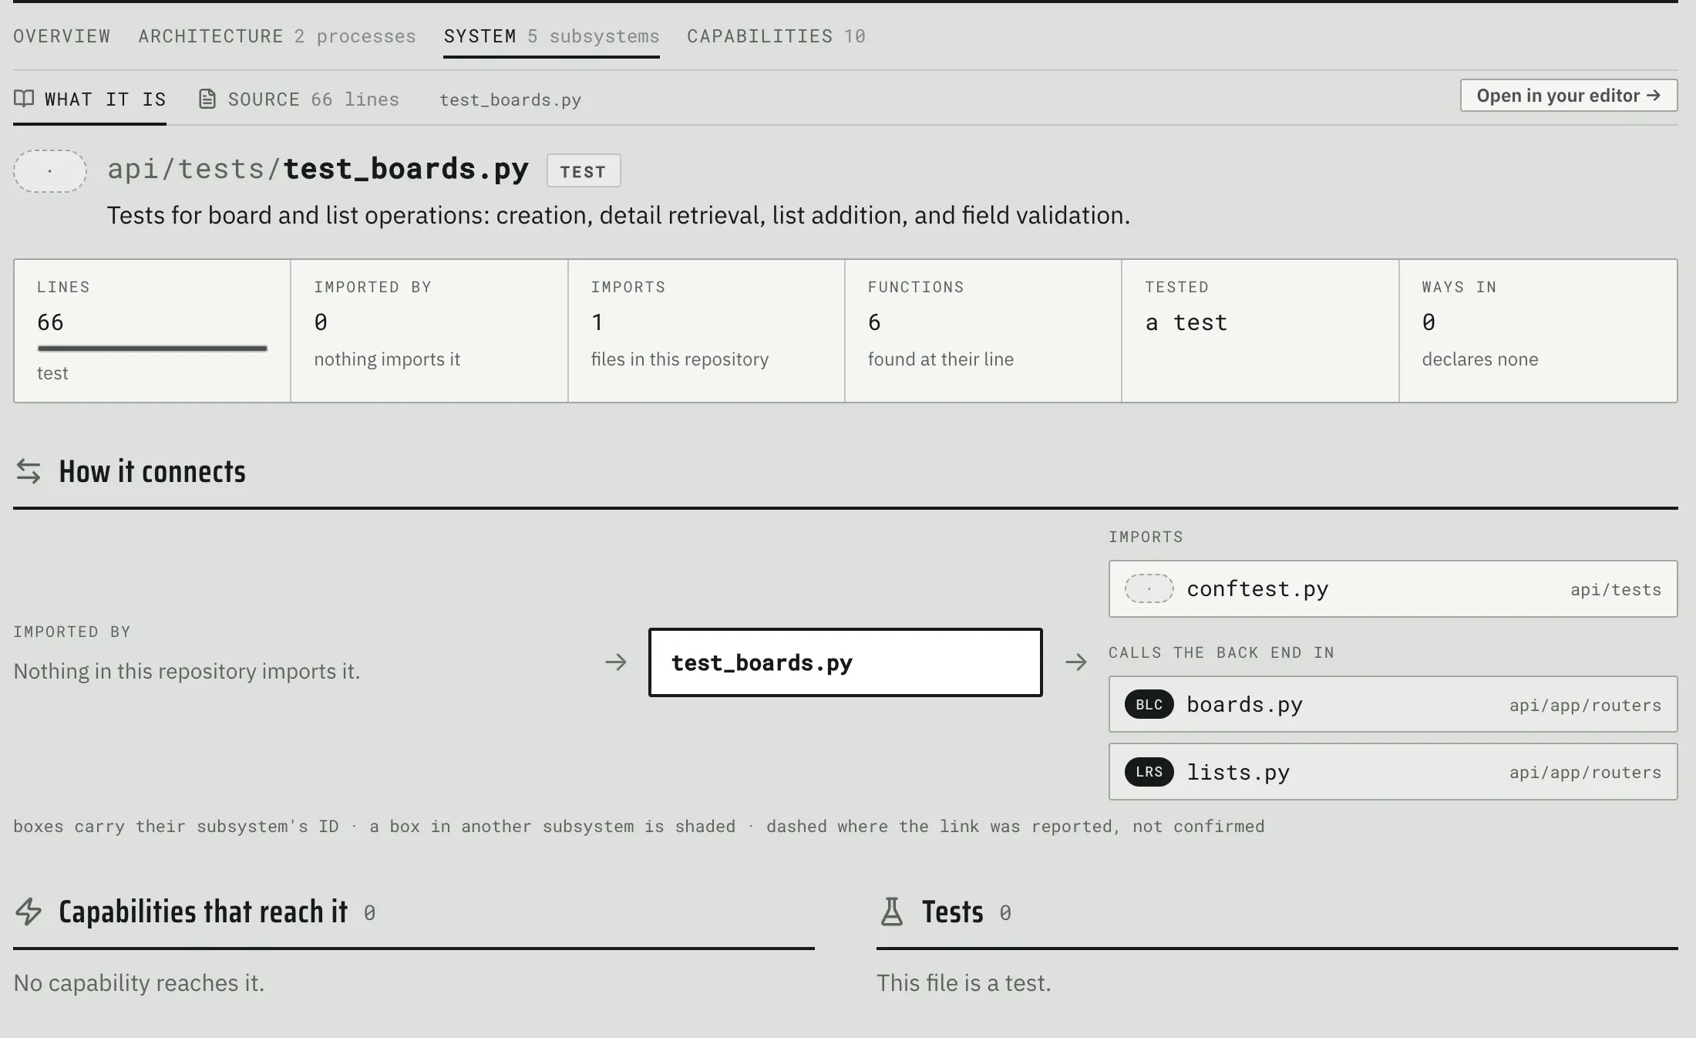Image resolution: width=1696 pixels, height=1038 pixels.
Task: Click the test_boards.py breadcrumb text
Action: (510, 100)
